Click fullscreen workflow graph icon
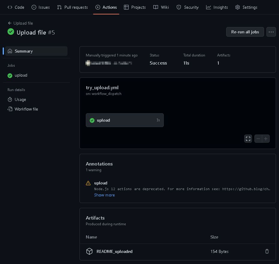Viewport: 279px width, 264px height. pyautogui.click(x=248, y=138)
